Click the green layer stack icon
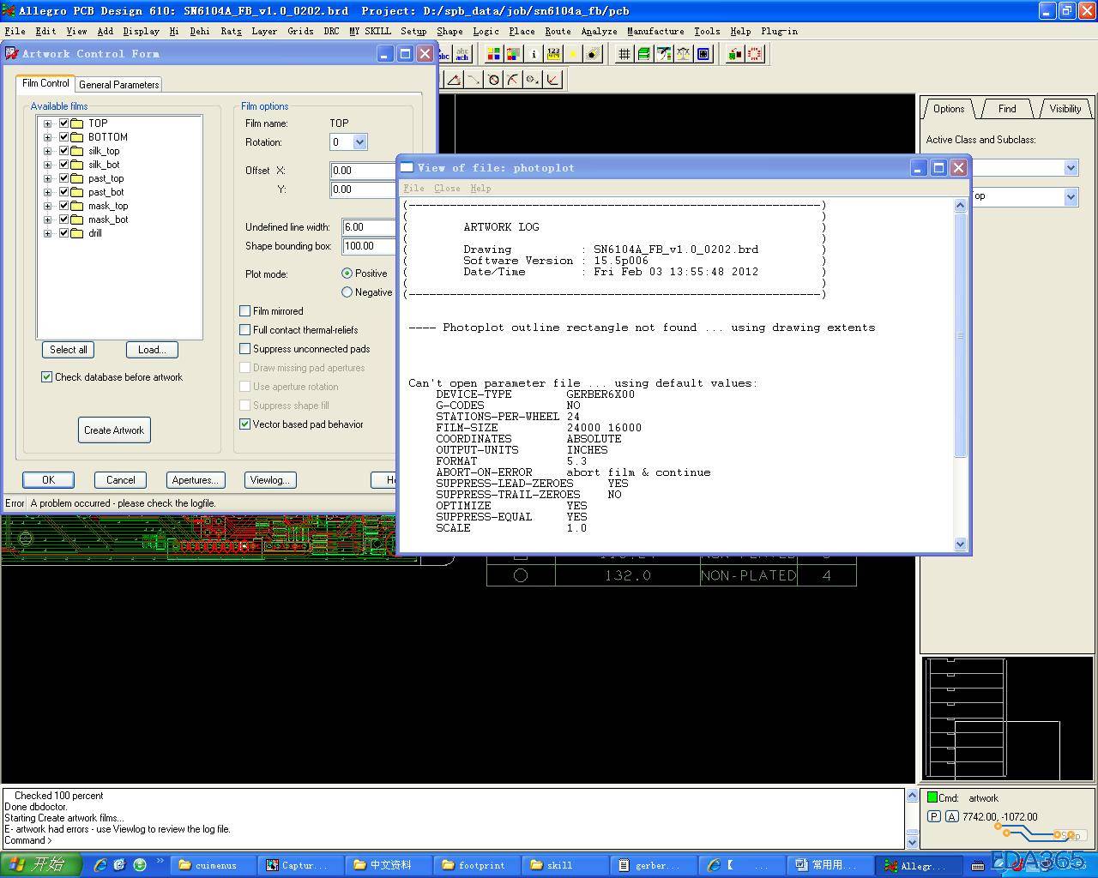This screenshot has height=878, width=1098. [643, 54]
